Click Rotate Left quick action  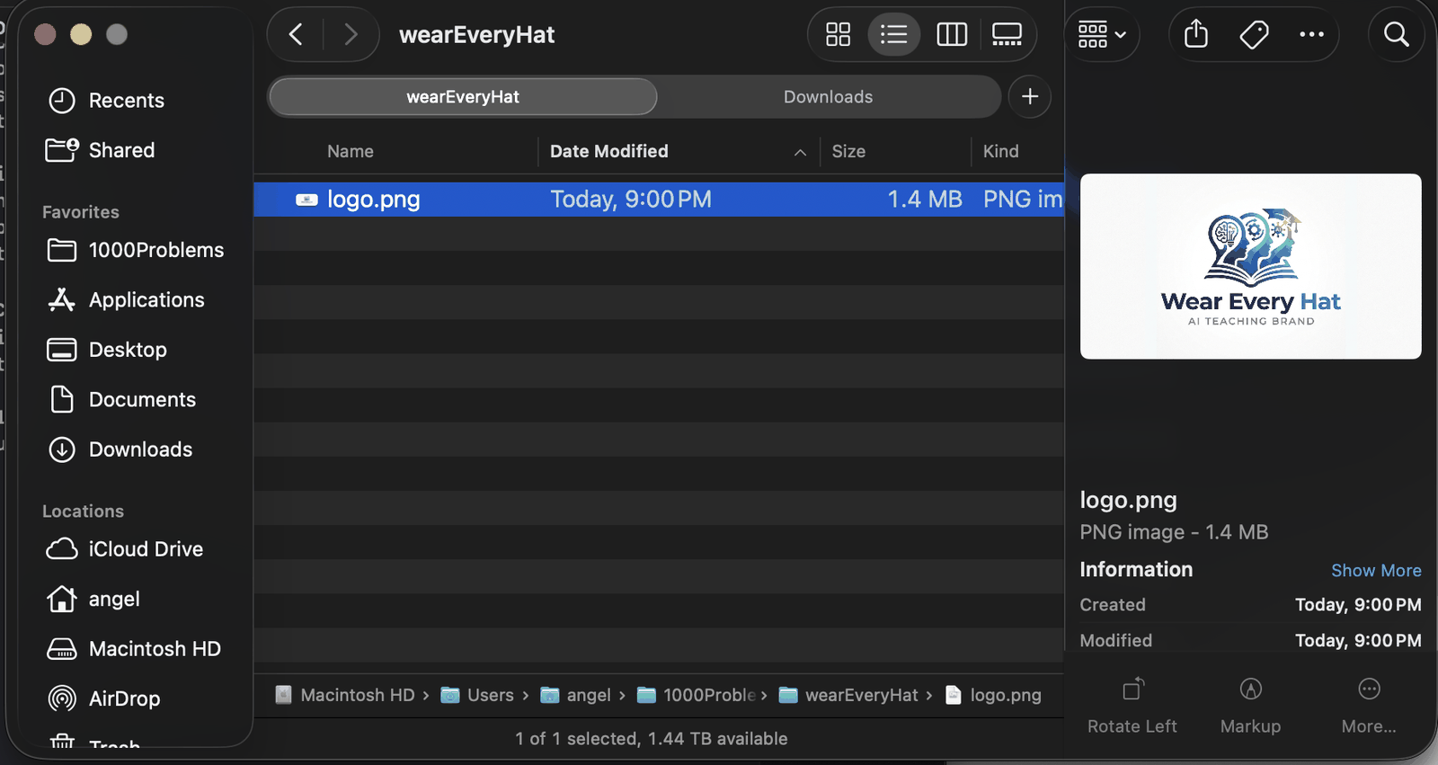click(1132, 706)
